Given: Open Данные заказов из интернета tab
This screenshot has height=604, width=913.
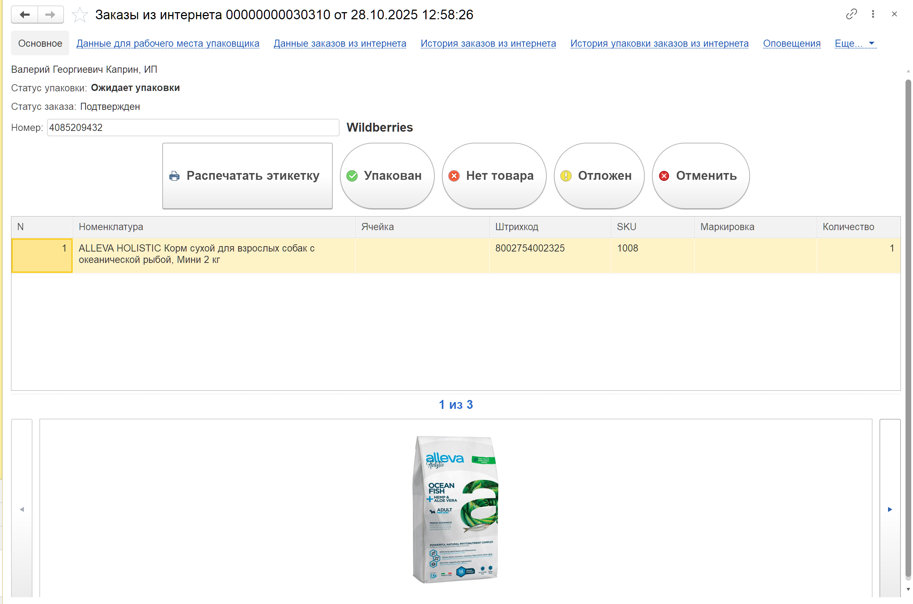Looking at the screenshot, I should (x=340, y=44).
